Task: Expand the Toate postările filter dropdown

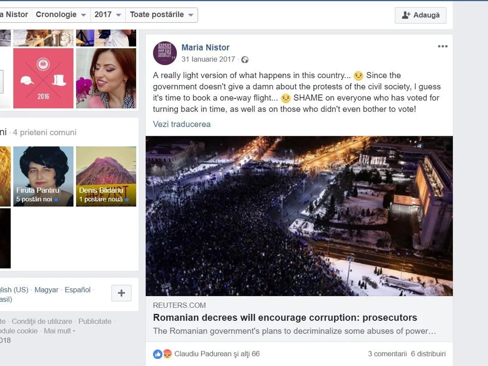Action: pyautogui.click(x=161, y=15)
